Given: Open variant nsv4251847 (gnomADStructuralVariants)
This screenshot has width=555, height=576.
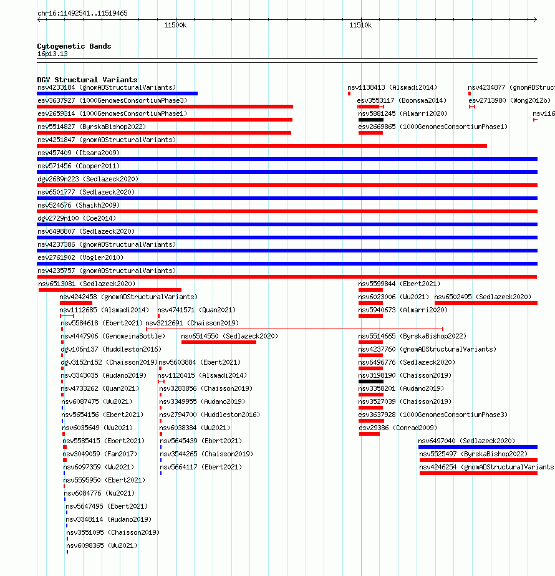Looking at the screenshot, I should (107, 140).
